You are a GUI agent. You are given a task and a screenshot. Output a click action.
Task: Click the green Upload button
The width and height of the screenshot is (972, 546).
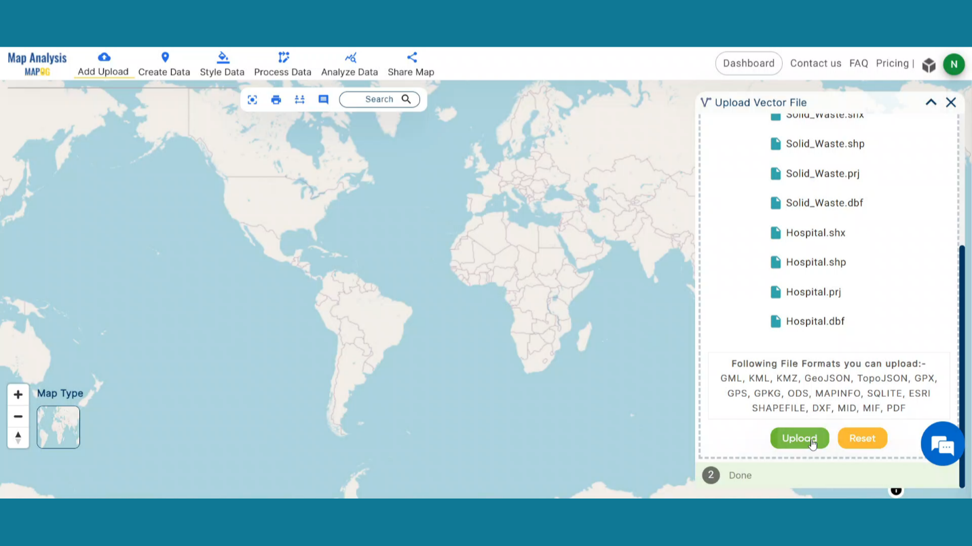pyautogui.click(x=800, y=438)
